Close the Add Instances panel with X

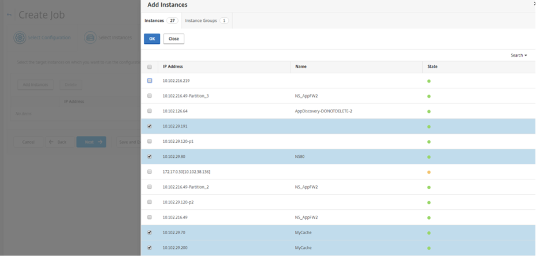tap(534, 3)
